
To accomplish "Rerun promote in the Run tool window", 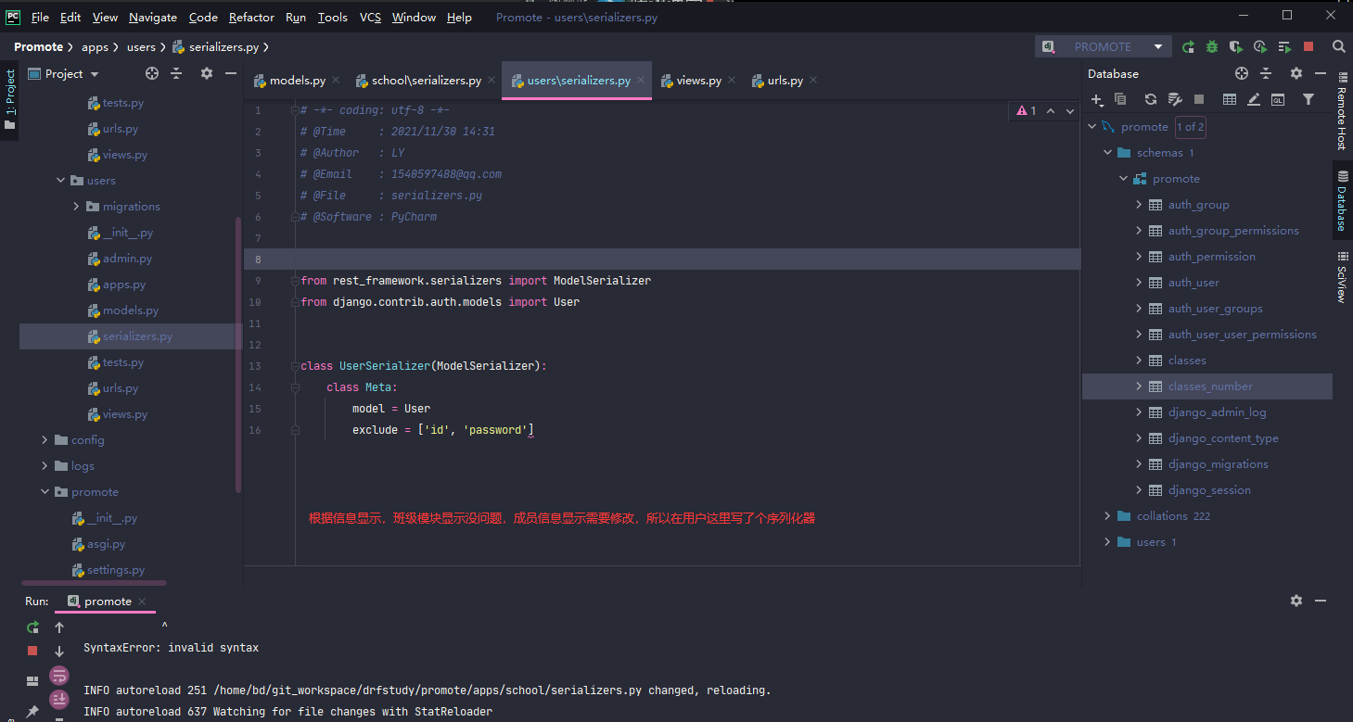I will (32, 627).
